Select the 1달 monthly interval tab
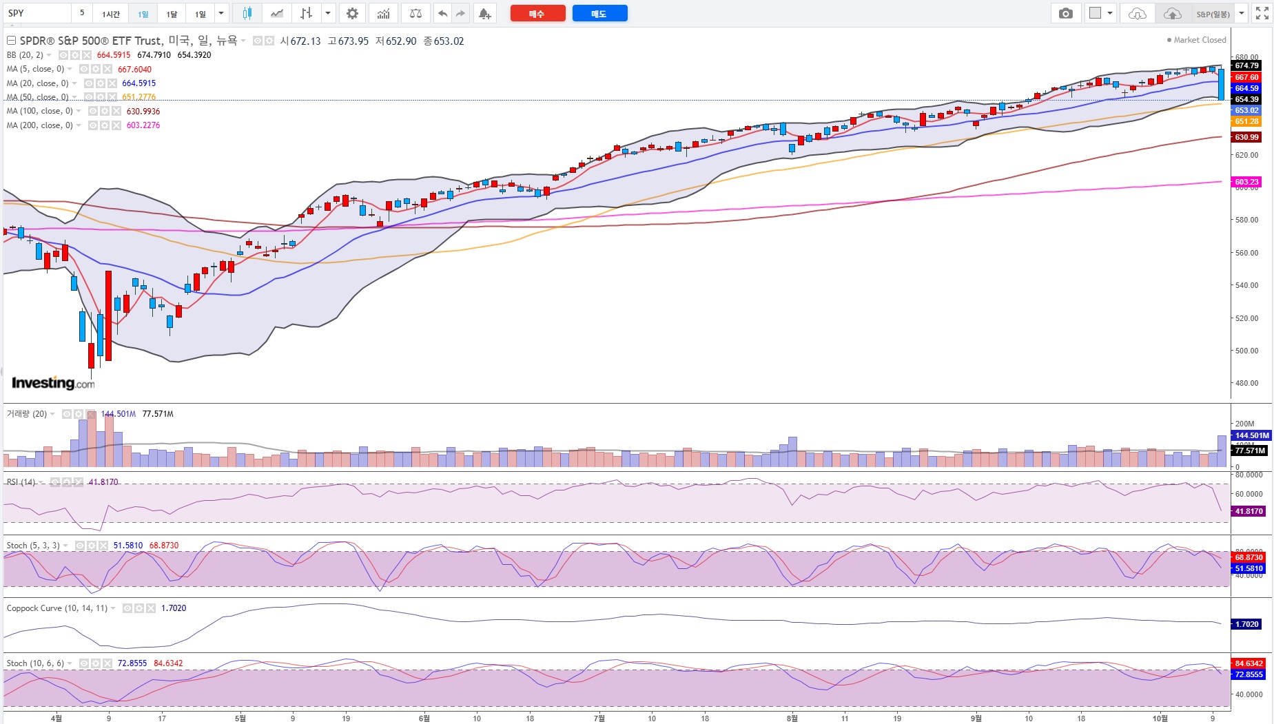 [172, 13]
